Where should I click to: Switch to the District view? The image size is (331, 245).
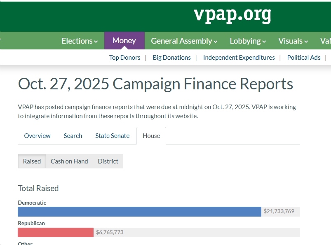click(x=108, y=161)
